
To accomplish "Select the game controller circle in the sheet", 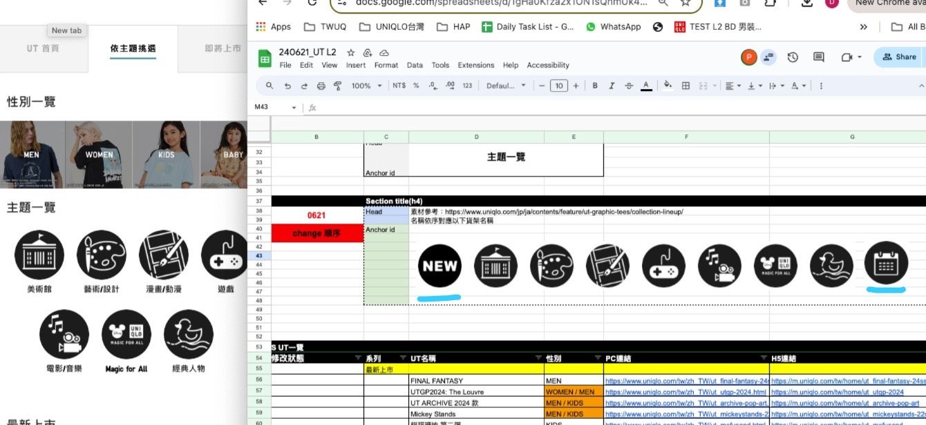I will (x=663, y=266).
